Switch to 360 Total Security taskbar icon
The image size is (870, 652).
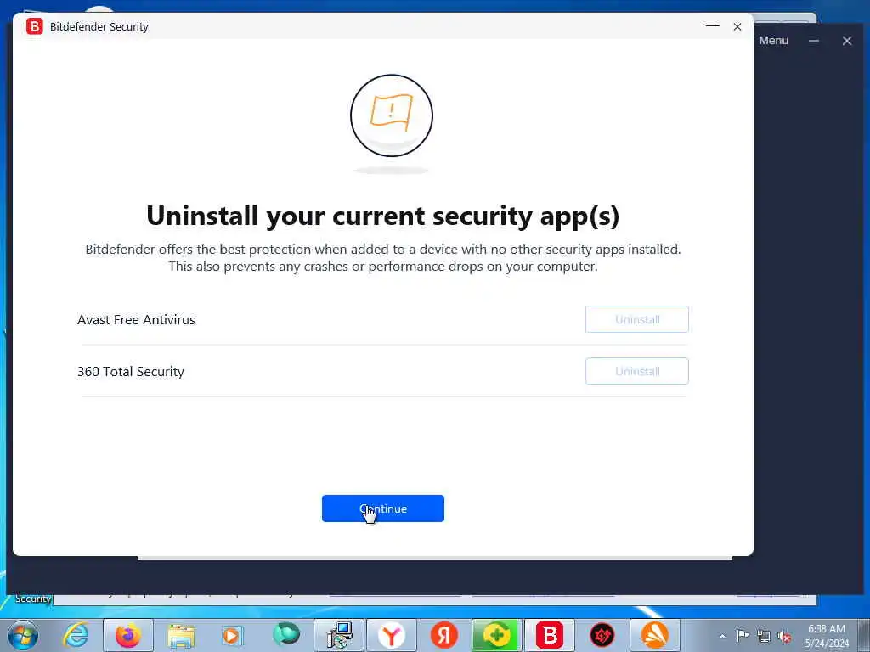496,635
